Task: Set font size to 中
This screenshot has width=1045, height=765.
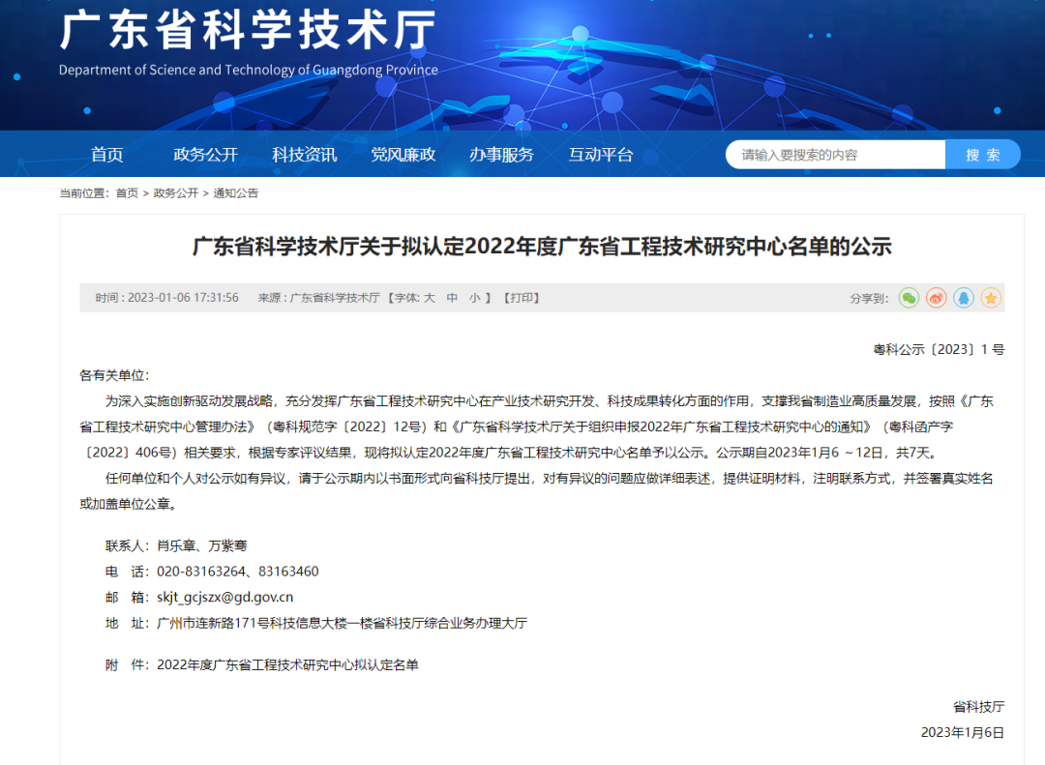Action: click(452, 298)
